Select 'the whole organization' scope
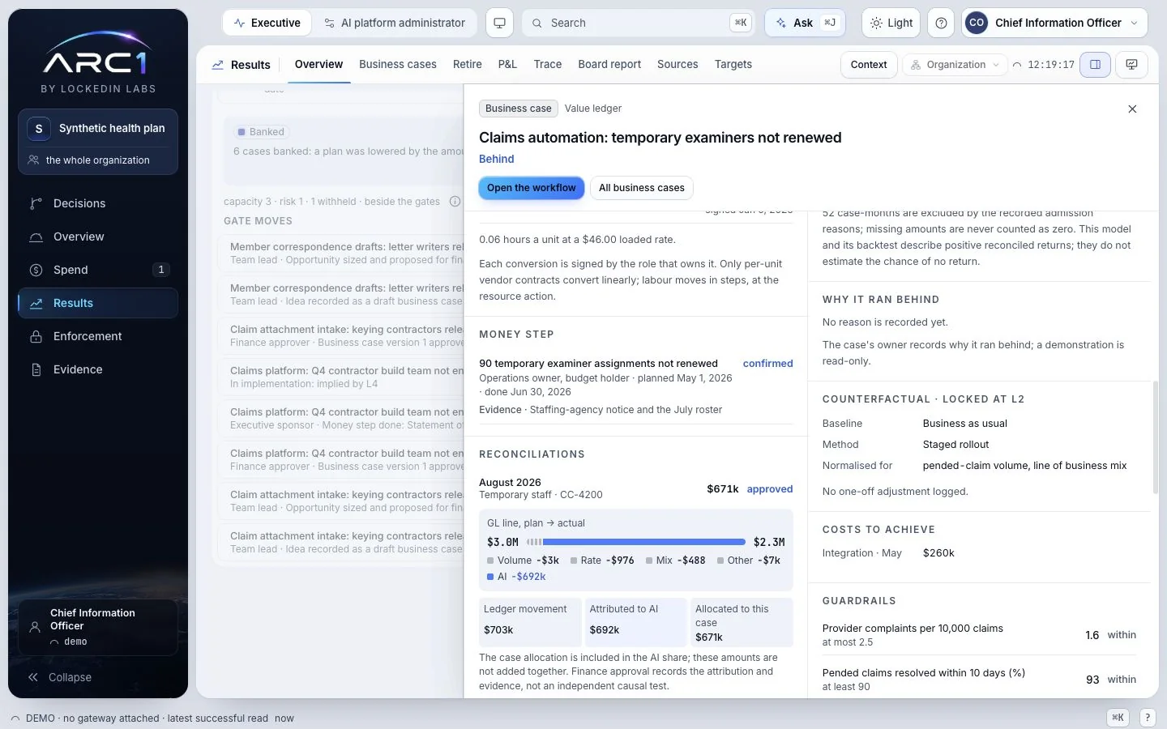 tap(98, 160)
